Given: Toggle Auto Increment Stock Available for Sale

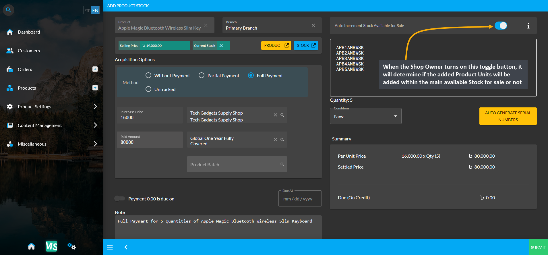Looking at the screenshot, I should (501, 26).
